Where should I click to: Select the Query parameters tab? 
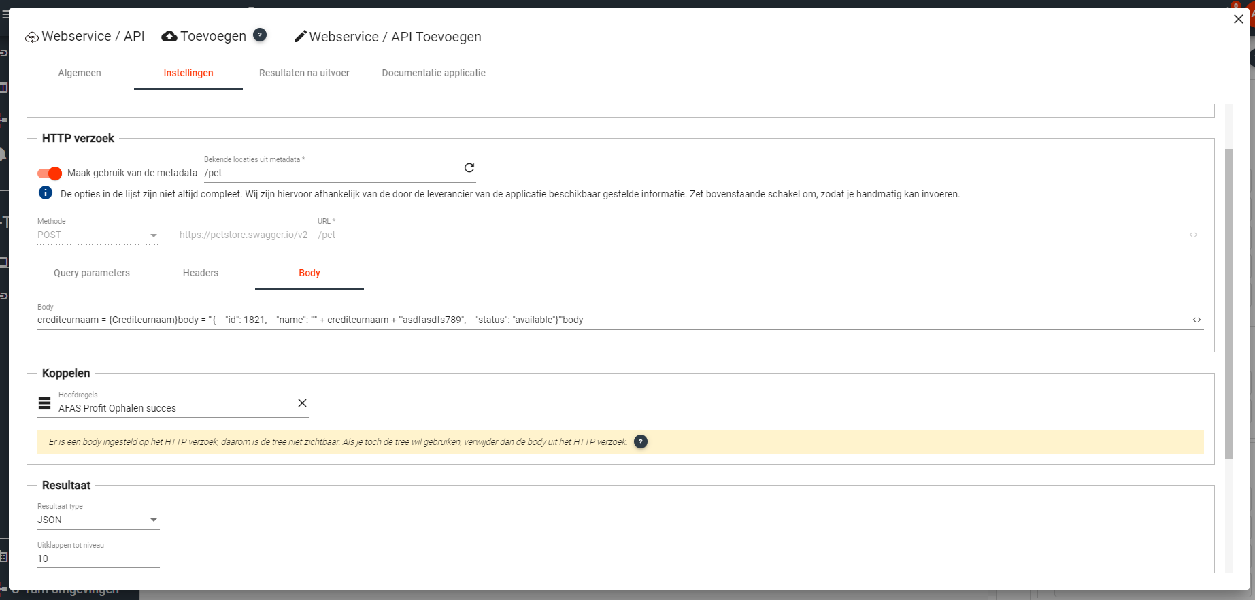(x=92, y=273)
